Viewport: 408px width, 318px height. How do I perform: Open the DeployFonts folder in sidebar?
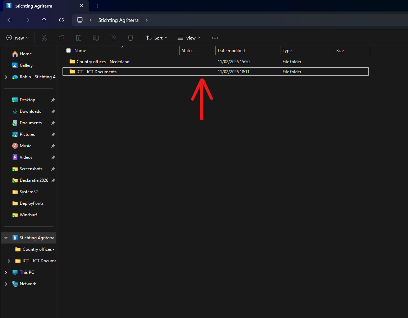click(32, 203)
